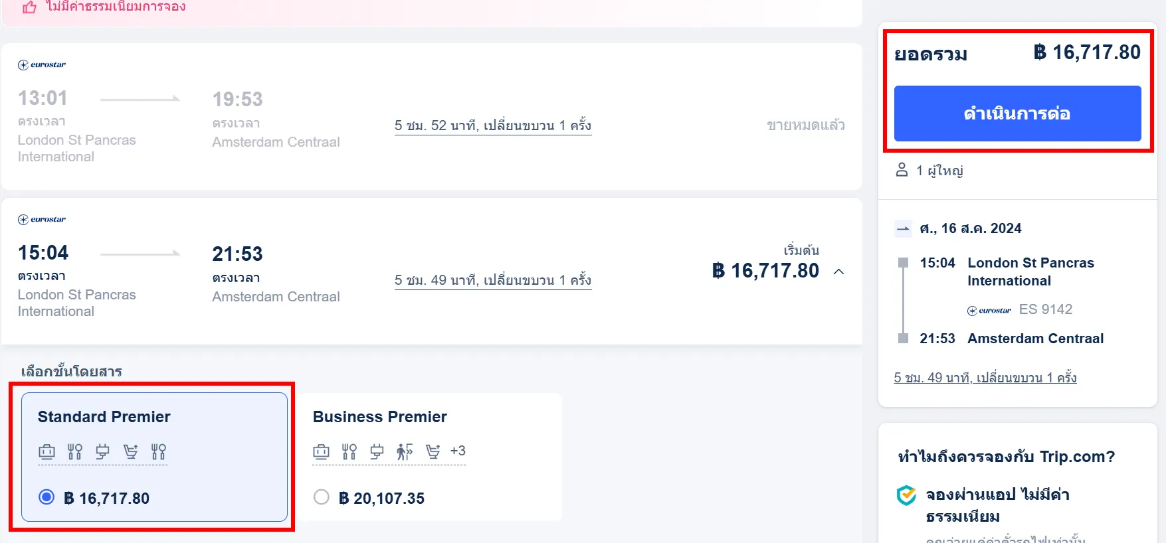Click the fast boarding passenger icon under Business Premier
The image size is (1166, 543).
click(405, 451)
